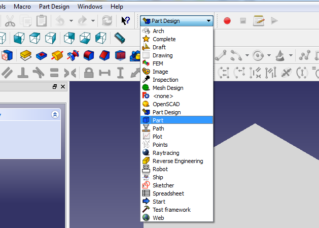This screenshot has height=228, width=319.
Task: Select Sketcher workbench
Action: [x=176, y=185]
